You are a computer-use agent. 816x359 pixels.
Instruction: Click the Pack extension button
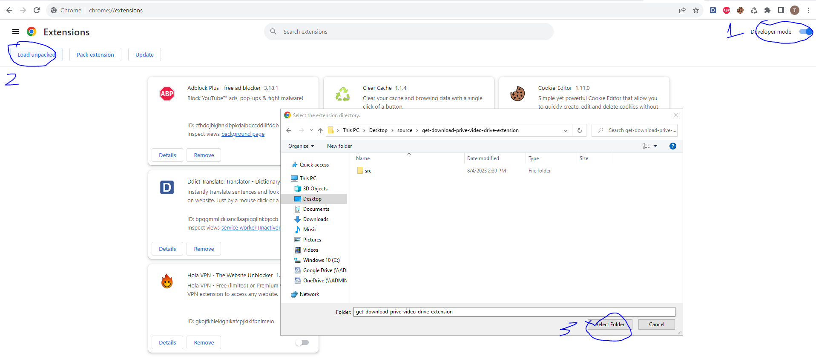click(x=95, y=55)
